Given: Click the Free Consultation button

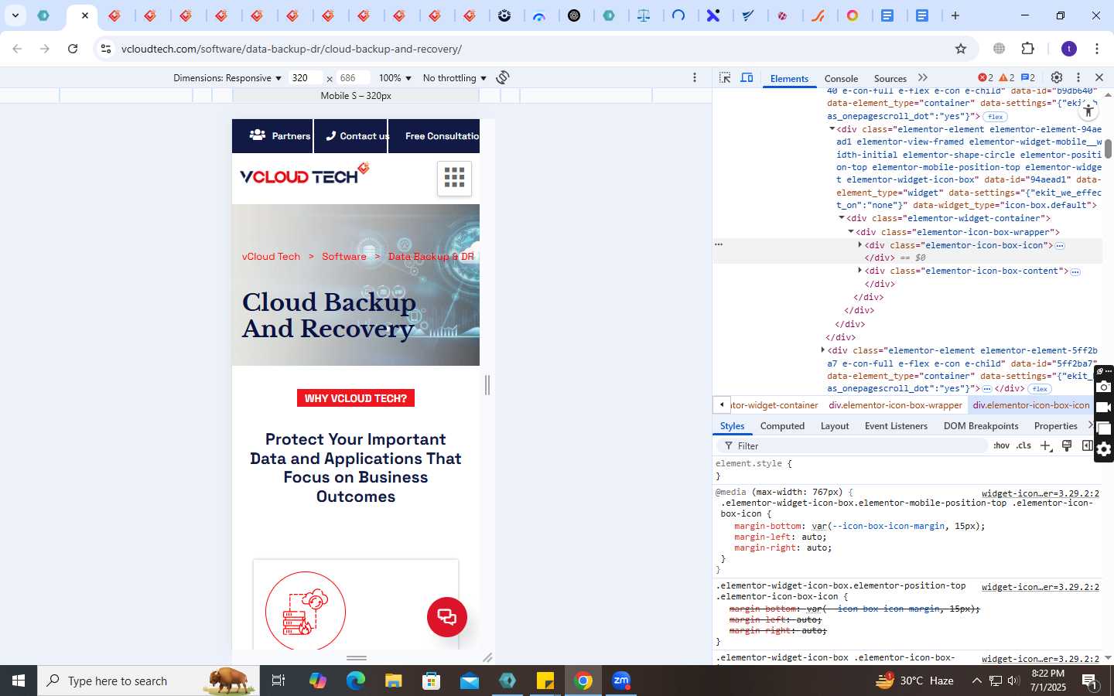Looking at the screenshot, I should [x=434, y=136].
